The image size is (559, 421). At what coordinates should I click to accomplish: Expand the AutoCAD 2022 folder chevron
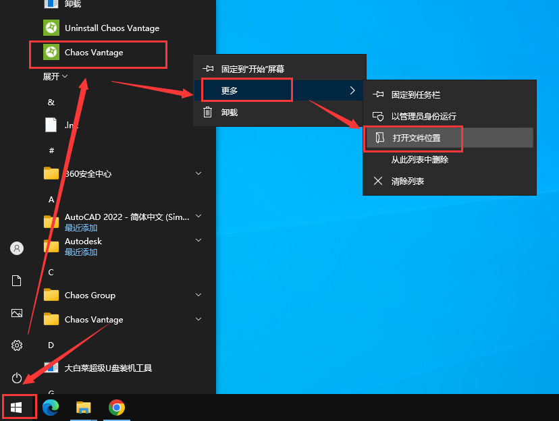198,216
